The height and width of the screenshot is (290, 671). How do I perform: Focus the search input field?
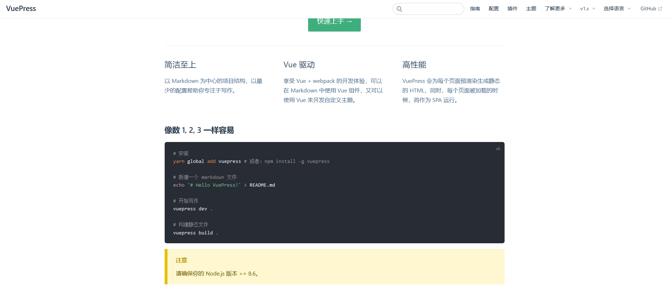tap(428, 9)
